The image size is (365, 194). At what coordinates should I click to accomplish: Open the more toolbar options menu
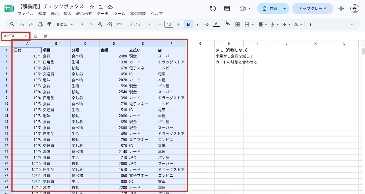311,24
